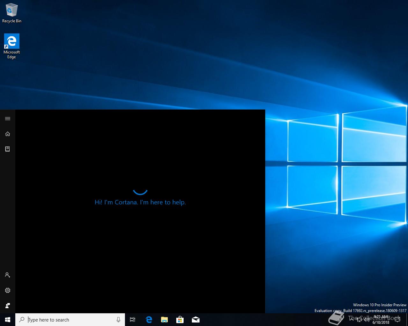408x326 pixels.
Task: Open Task View on the taskbar
Action: pyautogui.click(x=133, y=320)
